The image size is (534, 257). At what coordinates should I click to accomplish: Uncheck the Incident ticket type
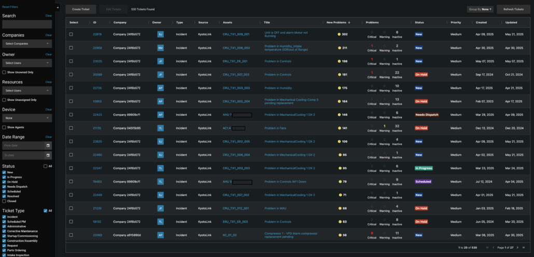[x=4, y=217]
